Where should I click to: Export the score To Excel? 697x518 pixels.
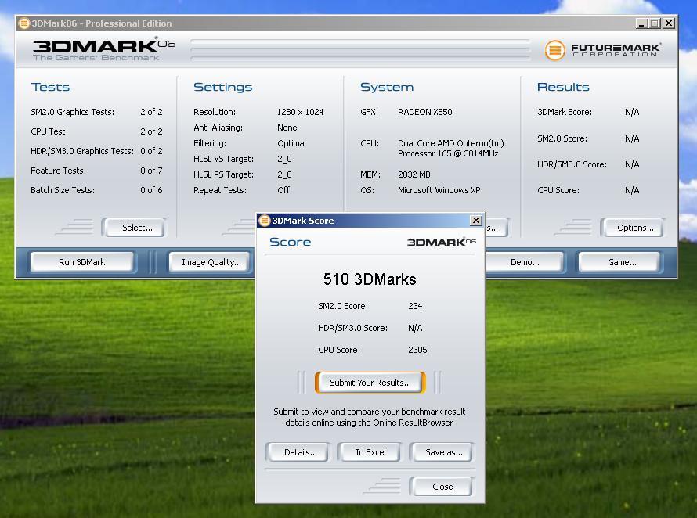[x=370, y=452]
